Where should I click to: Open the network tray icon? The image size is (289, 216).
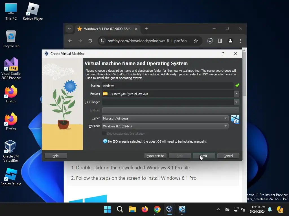236,209
